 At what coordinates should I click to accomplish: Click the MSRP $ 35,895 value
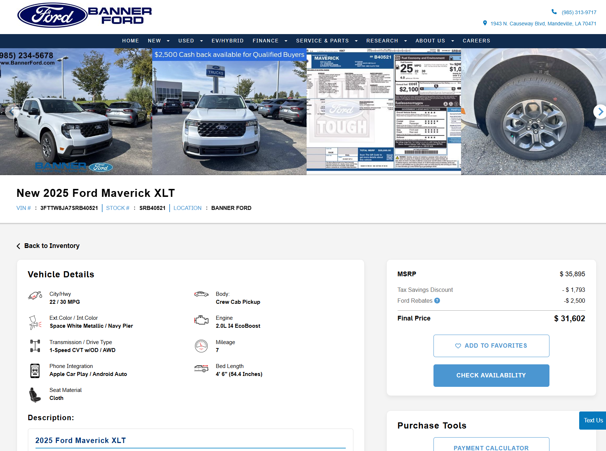572,274
